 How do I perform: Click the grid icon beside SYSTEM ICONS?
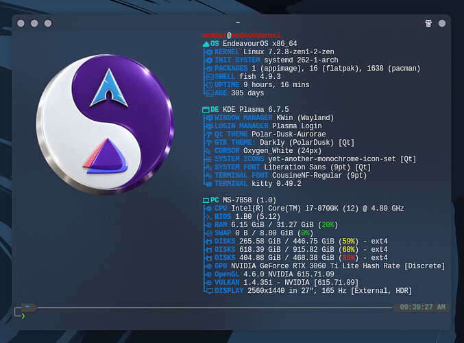(x=209, y=159)
